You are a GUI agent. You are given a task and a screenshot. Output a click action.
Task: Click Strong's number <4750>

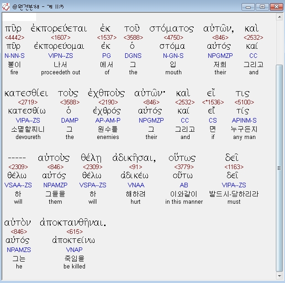[x=174, y=37]
